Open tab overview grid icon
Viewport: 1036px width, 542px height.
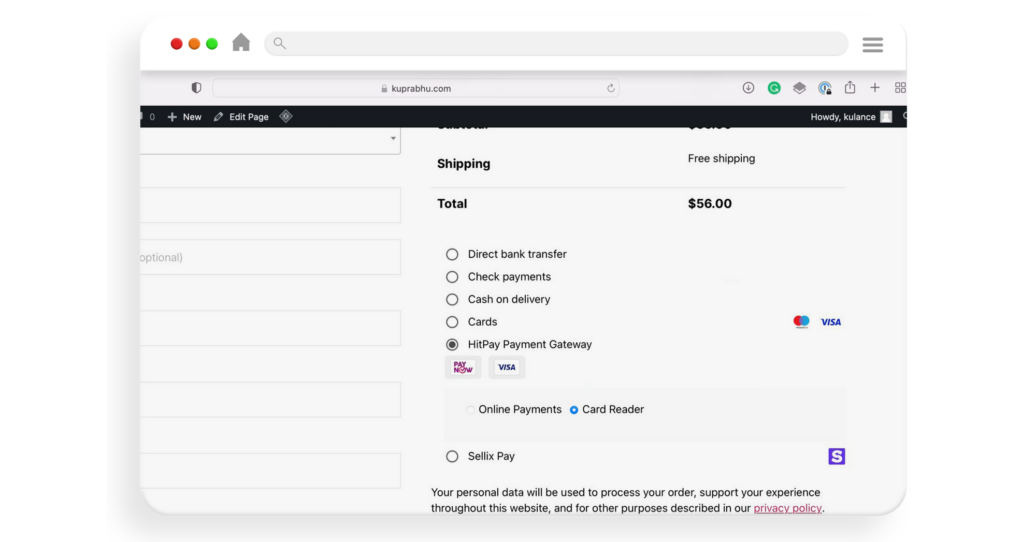tap(900, 88)
